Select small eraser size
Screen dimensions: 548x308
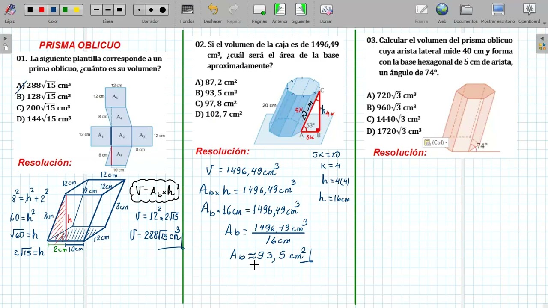(x=139, y=10)
